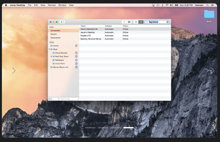220x142 pixels.
Task: Add a new tag with bottom plus button
Action: tap(49, 99)
